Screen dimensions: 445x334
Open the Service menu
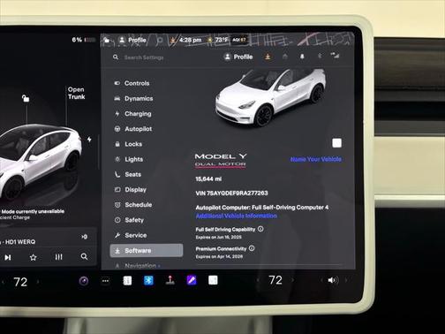click(x=131, y=235)
